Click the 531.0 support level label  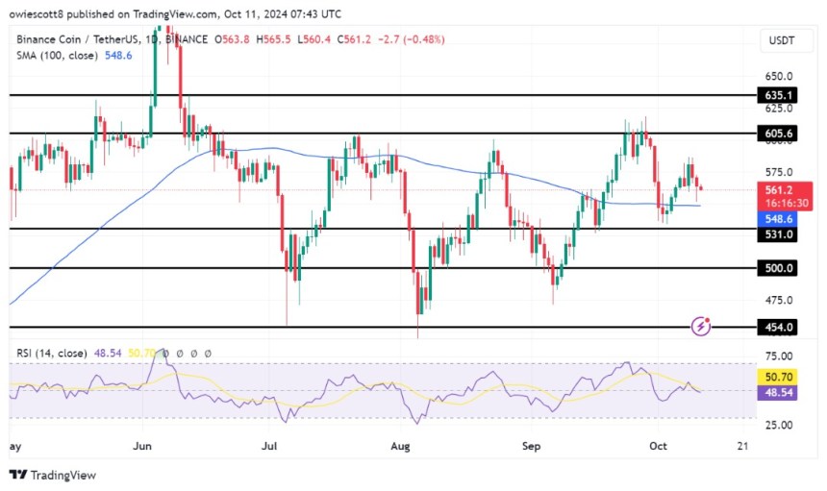[779, 229]
